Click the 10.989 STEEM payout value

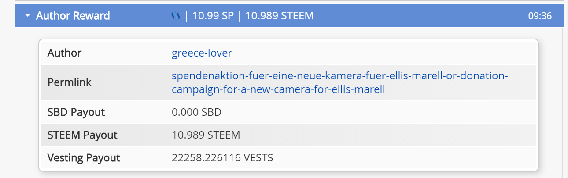click(206, 135)
